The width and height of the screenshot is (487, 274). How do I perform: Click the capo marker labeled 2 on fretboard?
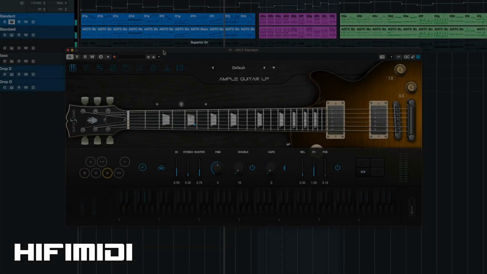click(181, 104)
